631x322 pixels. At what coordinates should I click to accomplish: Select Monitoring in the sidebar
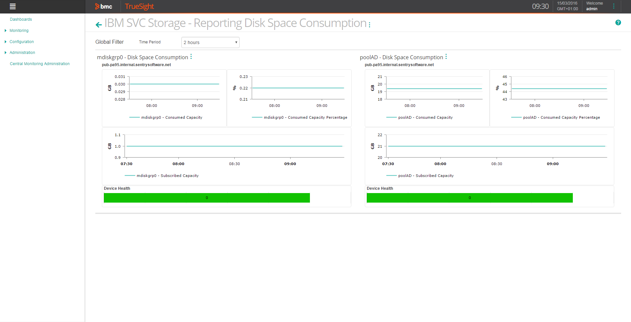(x=19, y=31)
